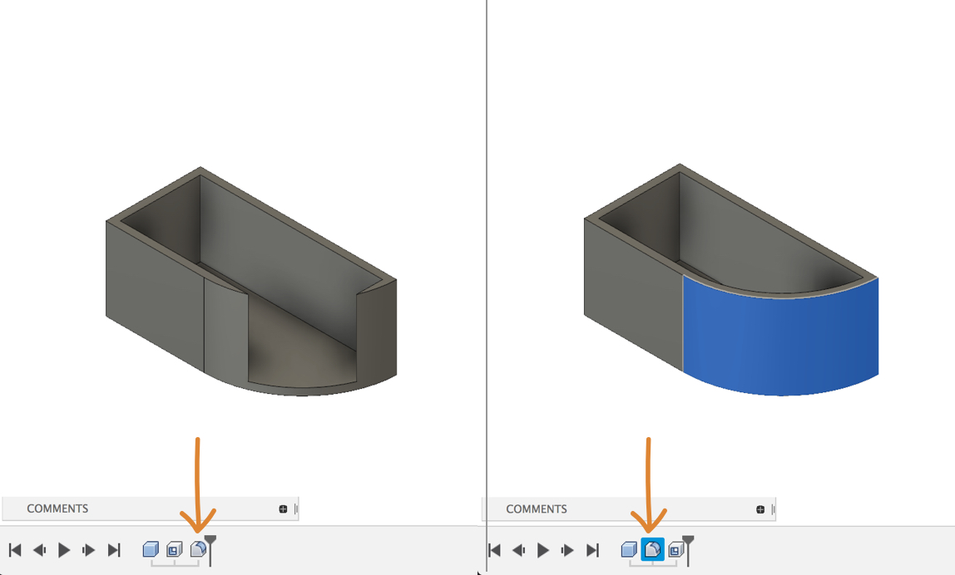The image size is (955, 575).
Task: Select the Shell feature in right timeline
Action: pos(676,549)
